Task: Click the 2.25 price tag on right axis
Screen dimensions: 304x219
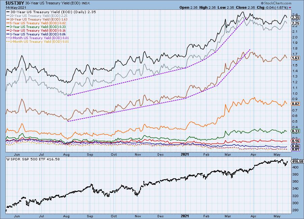Action: (x=296, y=23)
